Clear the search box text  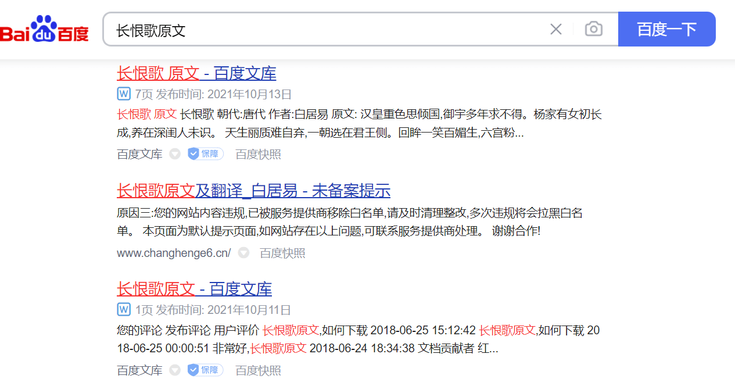click(x=556, y=29)
